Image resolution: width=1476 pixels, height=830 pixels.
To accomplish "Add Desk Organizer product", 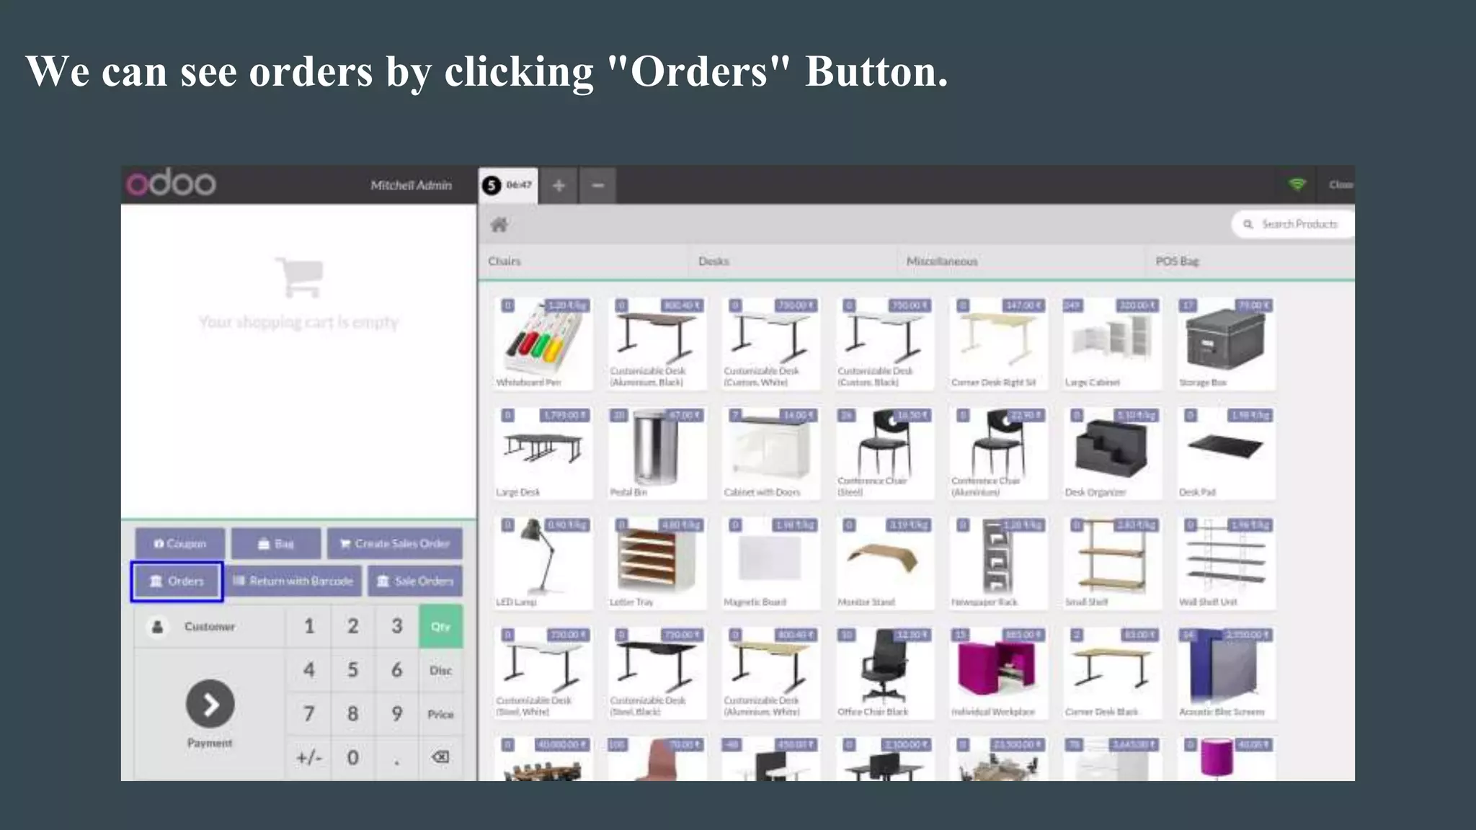I will [x=1112, y=452].
